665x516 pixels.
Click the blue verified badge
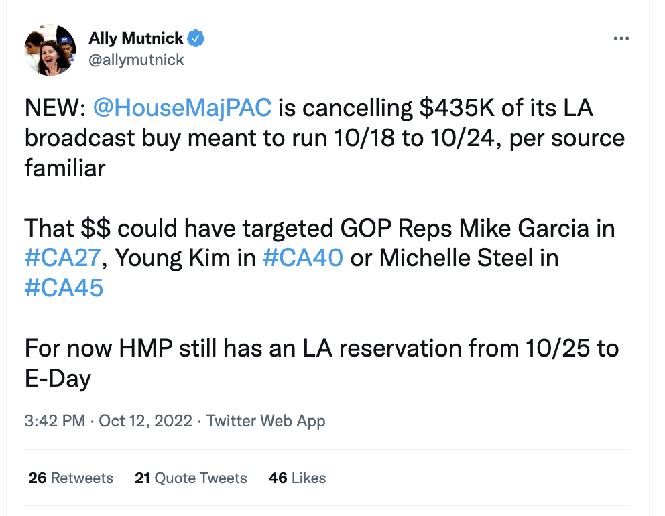[196, 39]
